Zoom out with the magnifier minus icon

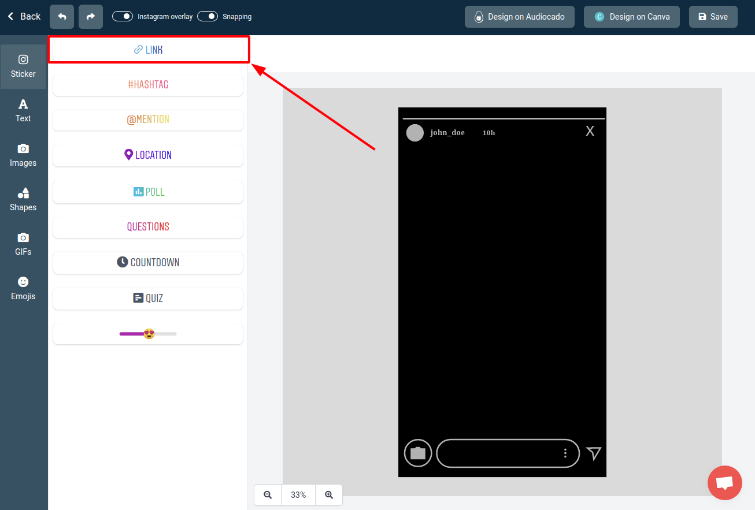pos(268,495)
